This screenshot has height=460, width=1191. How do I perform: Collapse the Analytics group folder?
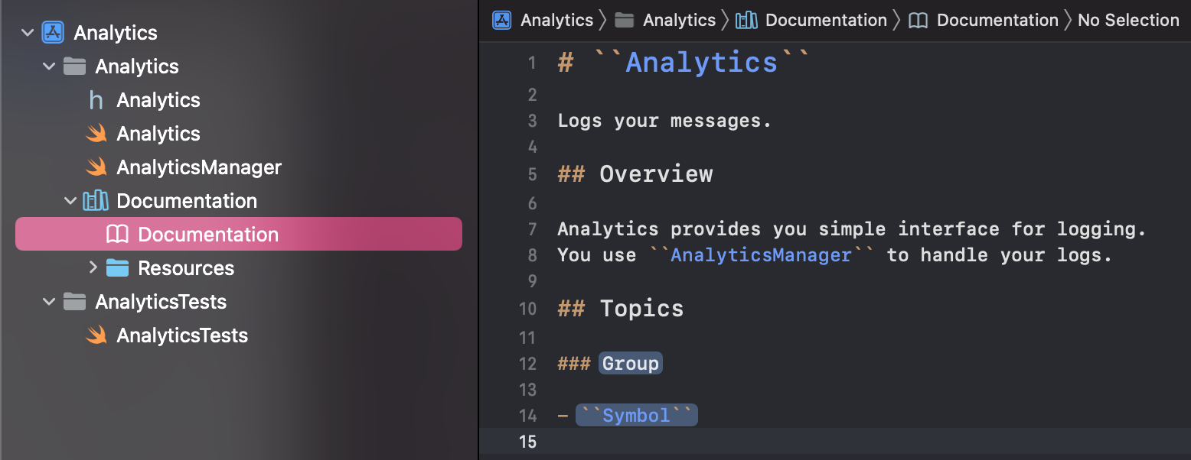pyautogui.click(x=50, y=66)
